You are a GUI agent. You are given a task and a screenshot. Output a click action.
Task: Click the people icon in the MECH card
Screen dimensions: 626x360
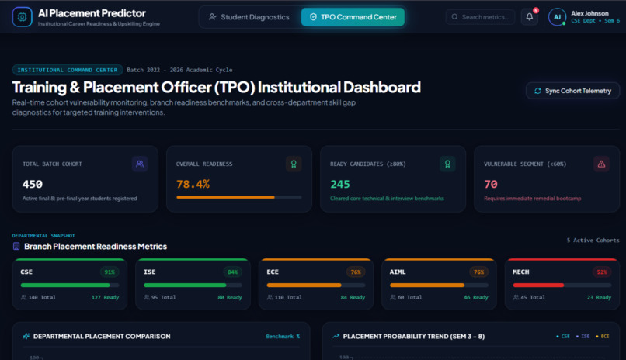pos(516,297)
